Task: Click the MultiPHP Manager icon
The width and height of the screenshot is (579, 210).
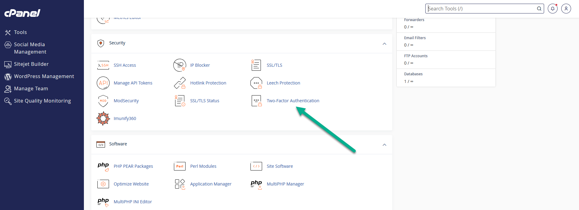Action: click(256, 184)
